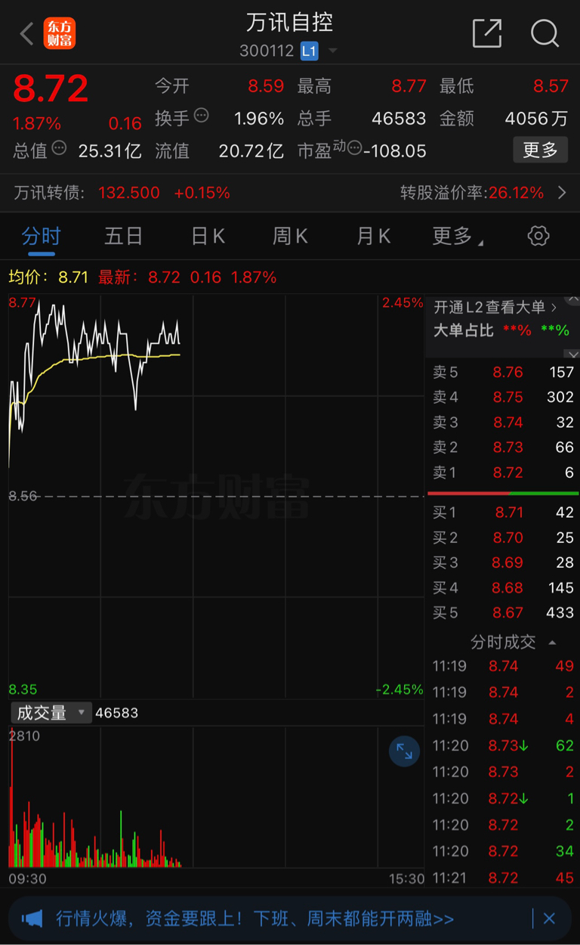
Task: Open the 成交量 indicator dropdown
Action: (50, 713)
